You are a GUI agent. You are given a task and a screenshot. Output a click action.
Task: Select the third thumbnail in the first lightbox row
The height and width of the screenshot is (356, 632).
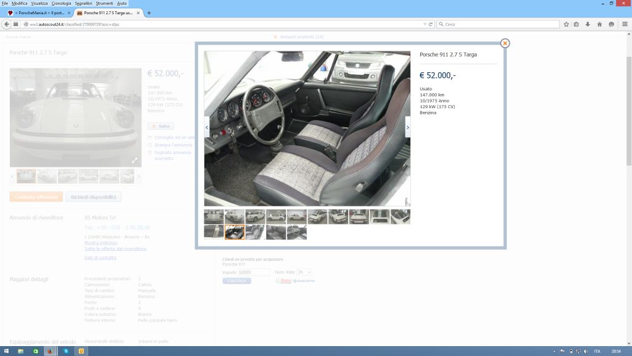255,217
